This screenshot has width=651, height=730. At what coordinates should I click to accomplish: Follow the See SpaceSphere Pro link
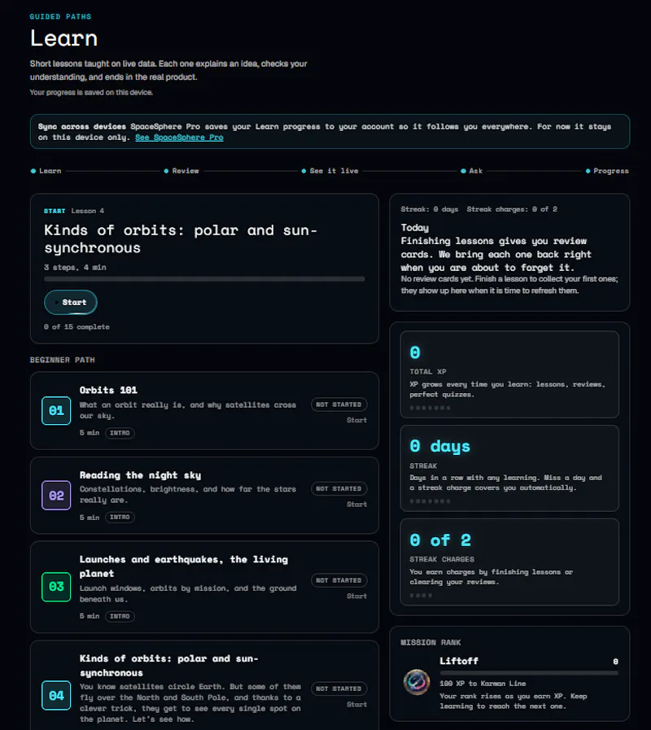coord(179,138)
